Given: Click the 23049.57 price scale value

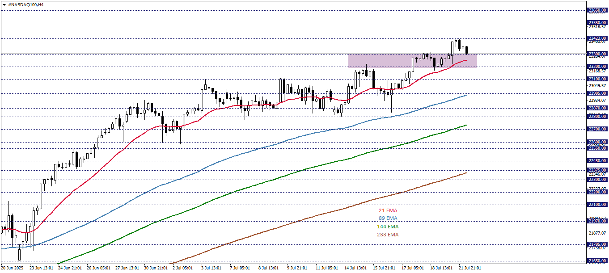Looking at the screenshot, I should tap(598, 86).
